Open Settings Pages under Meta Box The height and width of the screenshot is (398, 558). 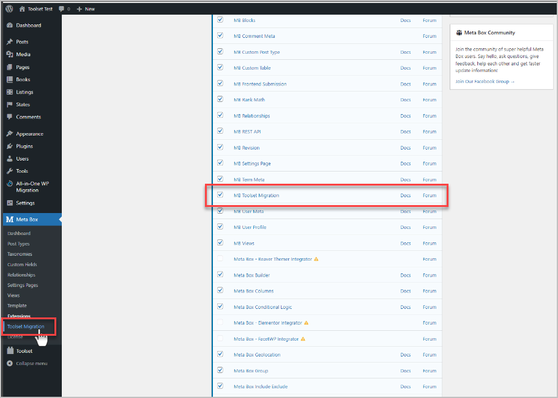pos(23,285)
